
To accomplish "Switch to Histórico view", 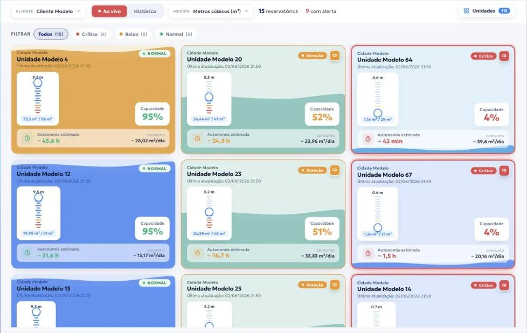I will point(145,11).
